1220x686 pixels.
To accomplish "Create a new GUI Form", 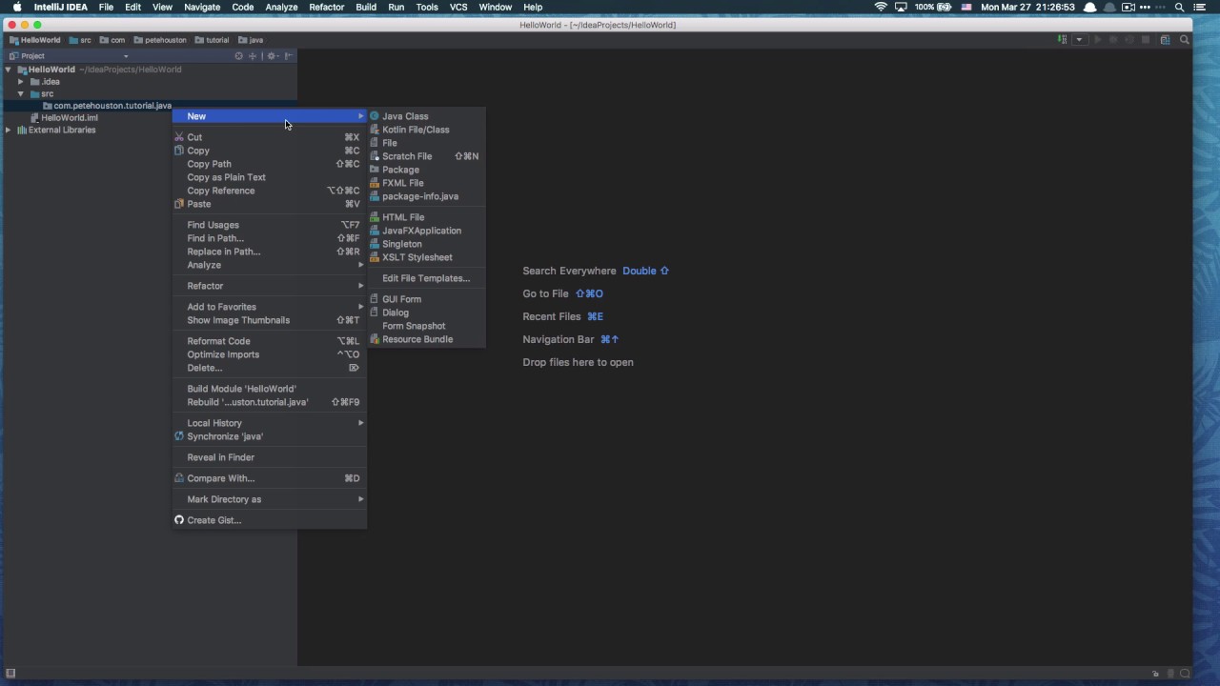I will [426, 299].
